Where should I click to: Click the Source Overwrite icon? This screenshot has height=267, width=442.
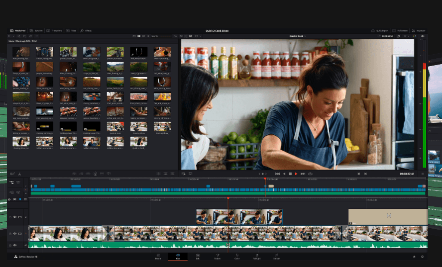(x=109, y=174)
